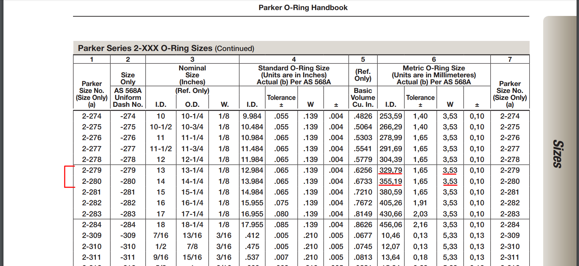The image size is (579, 266).
Task: Click basic volume value '.0813'
Action: pyautogui.click(x=363, y=257)
